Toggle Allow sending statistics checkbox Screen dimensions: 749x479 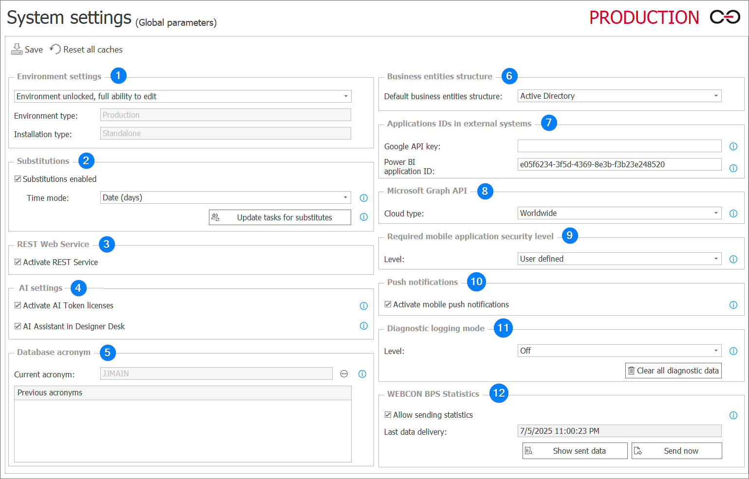point(388,415)
